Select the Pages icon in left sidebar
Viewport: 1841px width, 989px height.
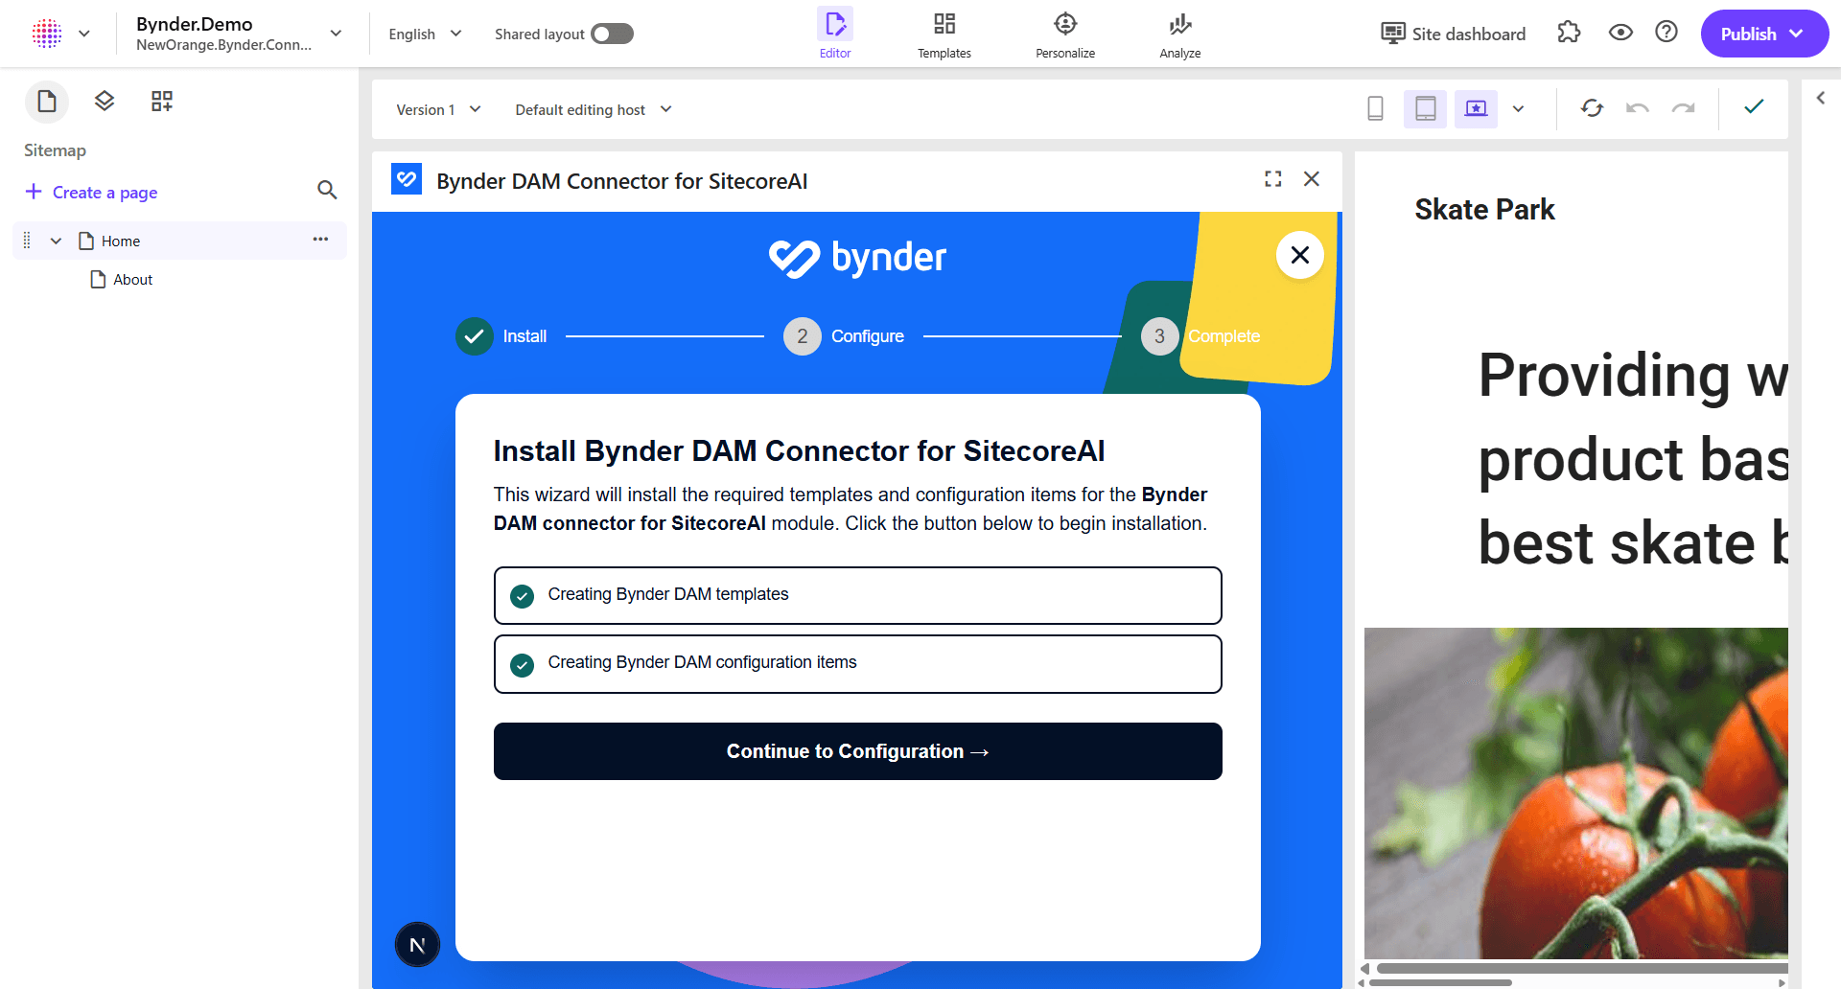pos(47,101)
